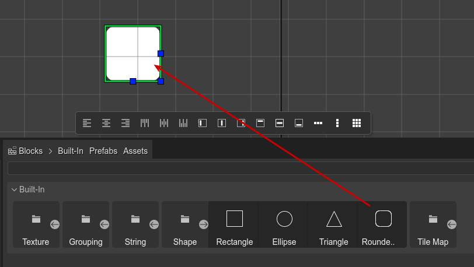The width and height of the screenshot is (474, 267).
Task: Switch to the Prefabs tab
Action: pyautogui.click(x=103, y=151)
